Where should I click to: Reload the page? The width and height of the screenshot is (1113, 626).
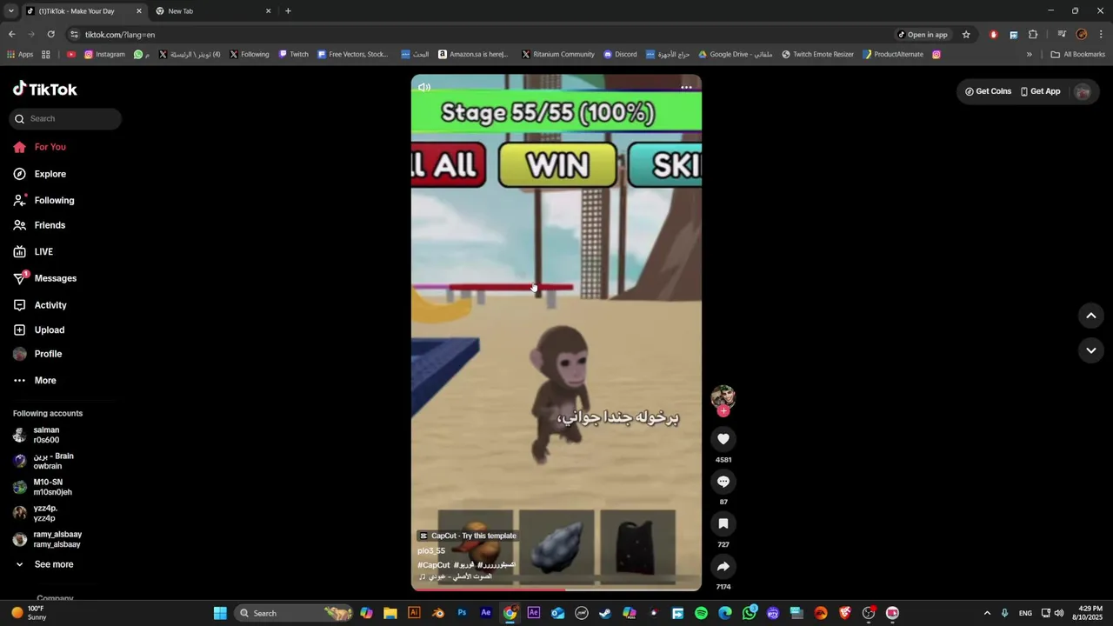50,35
